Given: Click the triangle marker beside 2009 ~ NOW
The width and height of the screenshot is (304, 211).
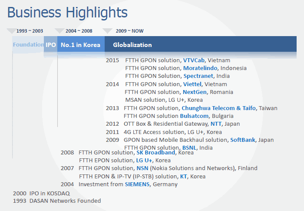Looking at the screenshot, I should (107, 31).
